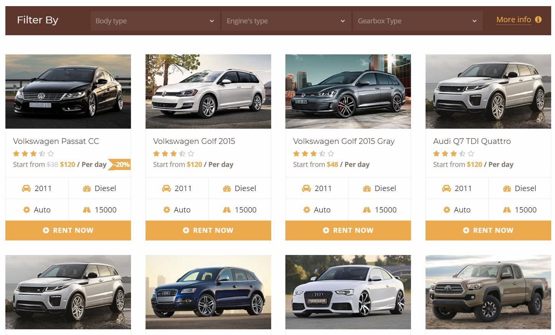Screen dimensions: 555x335
Task: Click the -20% discount tag on Passat CC
Action: (121, 165)
